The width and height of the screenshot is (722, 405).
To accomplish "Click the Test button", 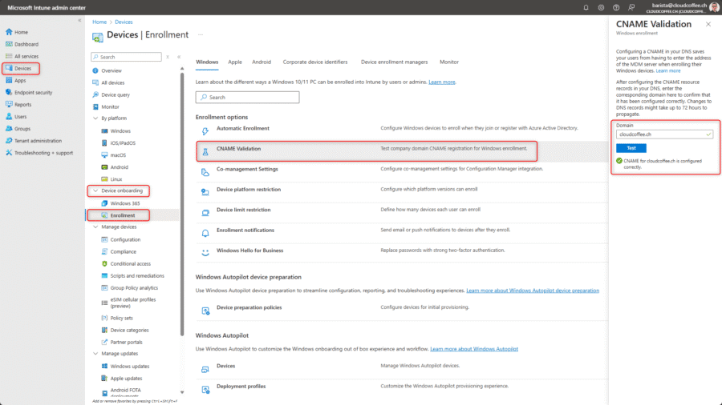I will tap(631, 148).
